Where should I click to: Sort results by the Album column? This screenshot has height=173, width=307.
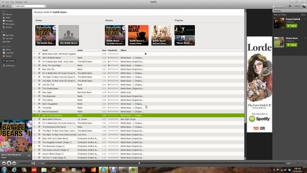tap(124, 50)
